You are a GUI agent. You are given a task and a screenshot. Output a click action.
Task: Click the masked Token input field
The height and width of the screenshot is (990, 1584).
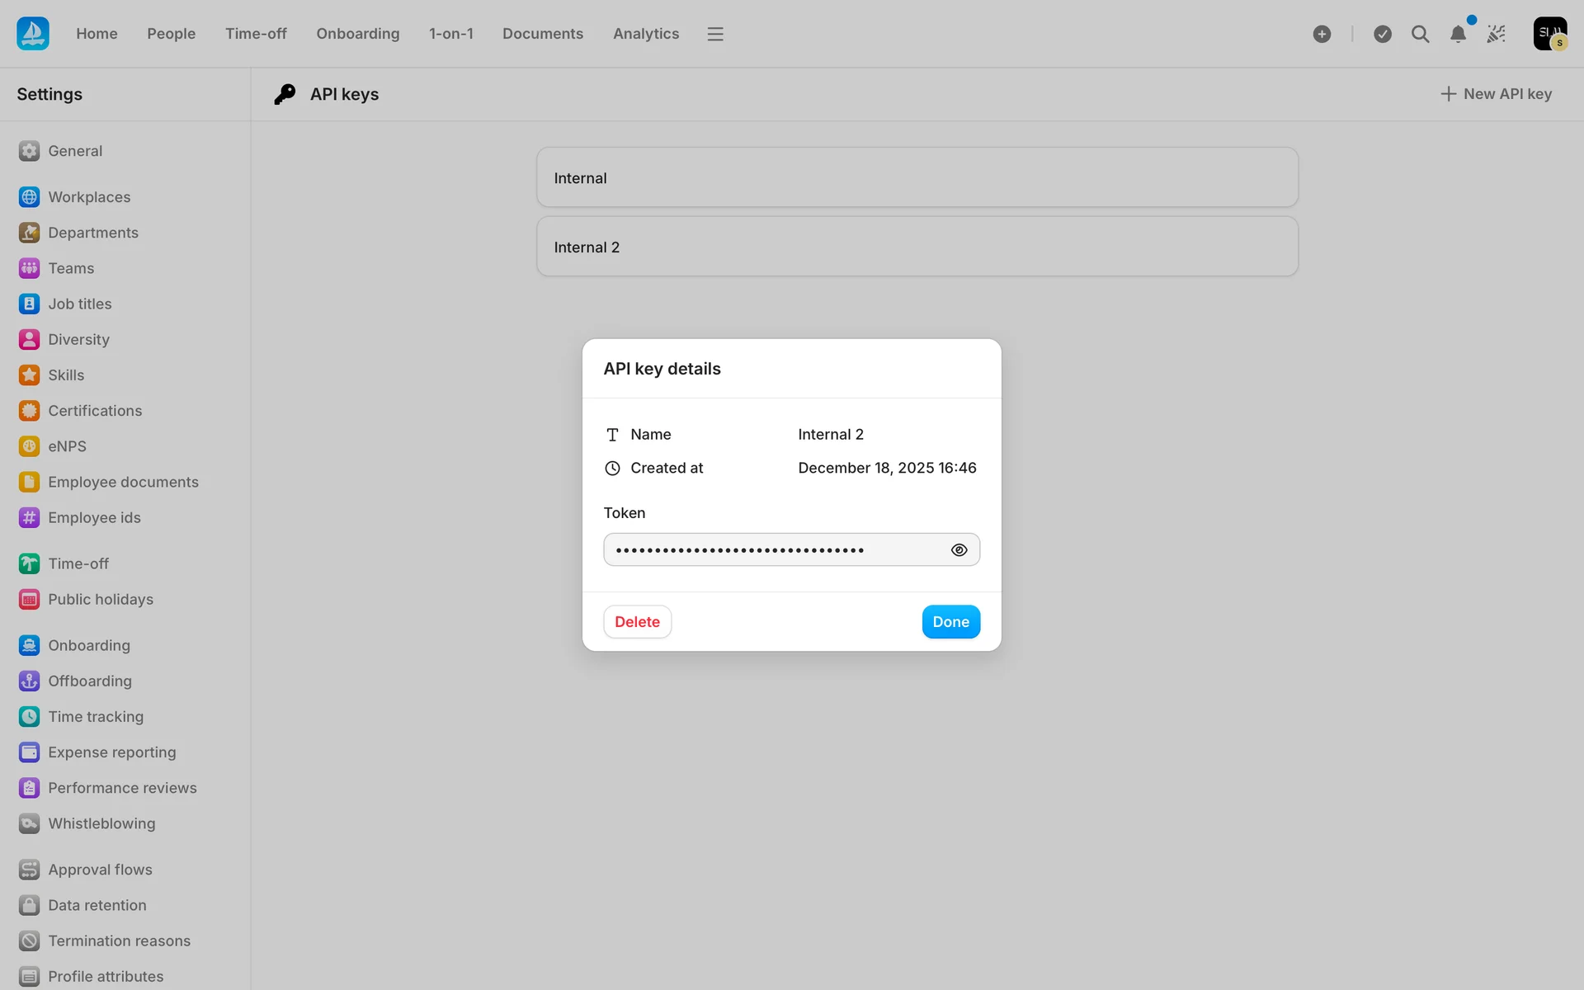pos(774,550)
